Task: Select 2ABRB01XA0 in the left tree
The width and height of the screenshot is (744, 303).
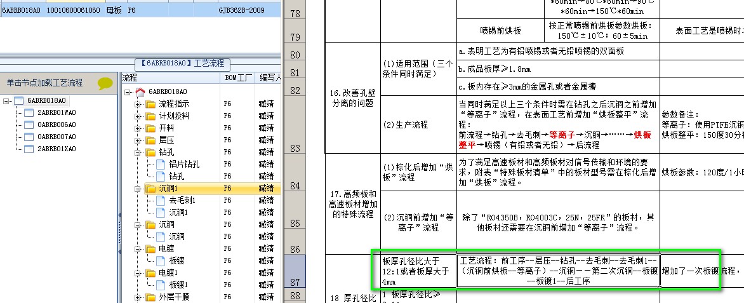Action: (x=56, y=149)
